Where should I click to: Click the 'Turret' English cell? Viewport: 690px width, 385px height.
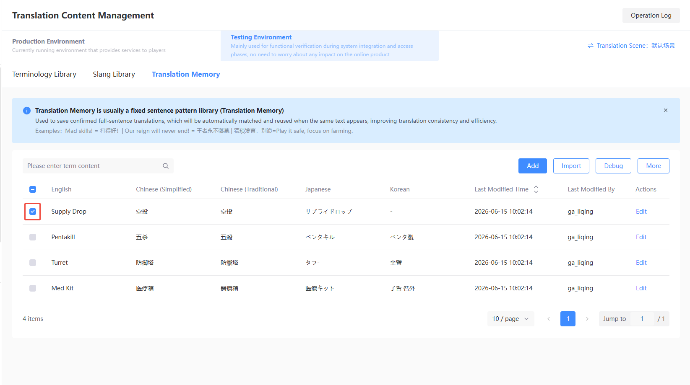click(x=60, y=263)
